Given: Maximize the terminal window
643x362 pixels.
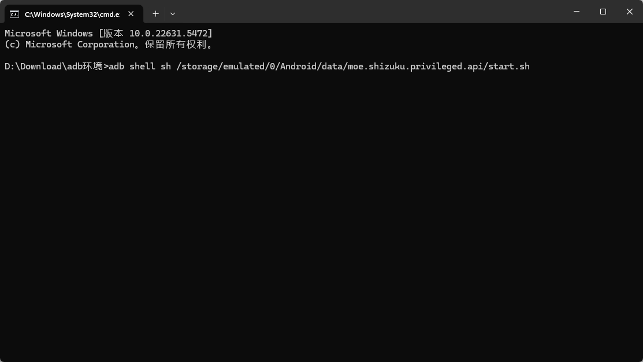Looking at the screenshot, I should pyautogui.click(x=603, y=12).
